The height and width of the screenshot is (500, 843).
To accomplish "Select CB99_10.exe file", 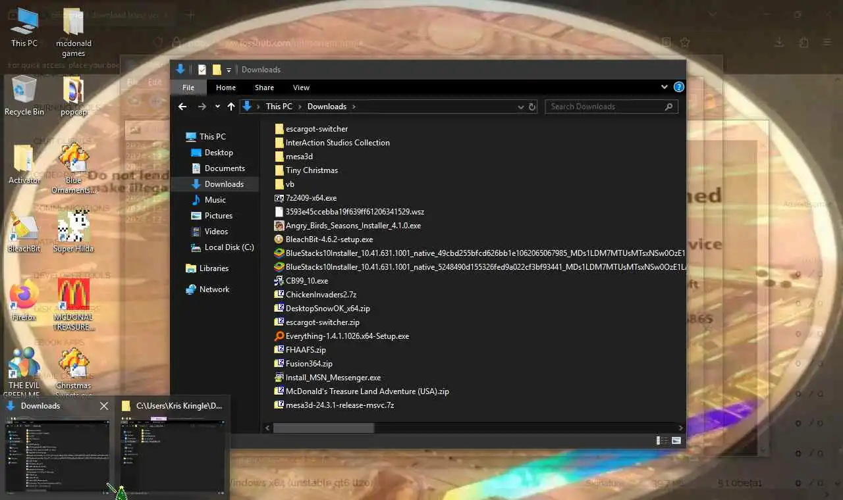I will [x=301, y=281].
